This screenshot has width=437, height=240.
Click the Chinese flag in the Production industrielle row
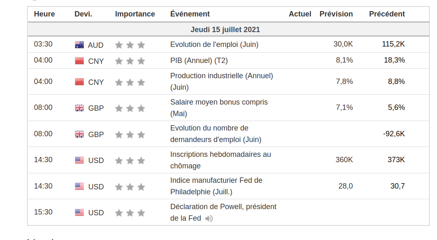point(79,82)
